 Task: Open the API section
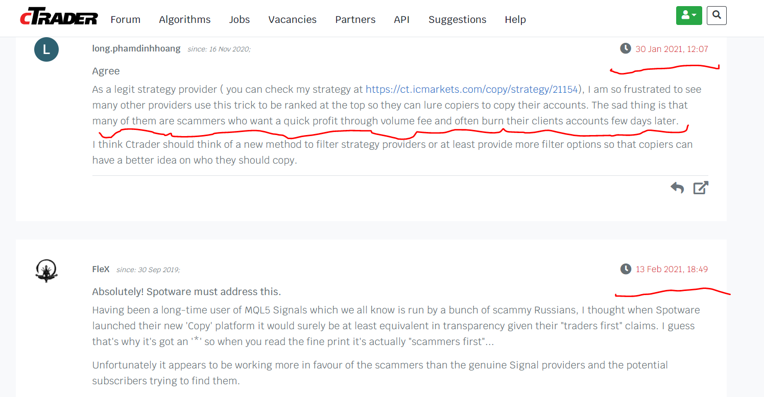point(402,19)
